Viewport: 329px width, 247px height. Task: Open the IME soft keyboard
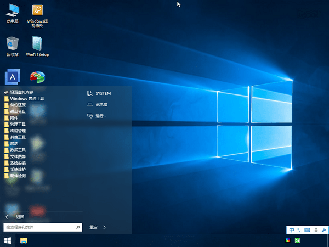[x=307, y=230]
